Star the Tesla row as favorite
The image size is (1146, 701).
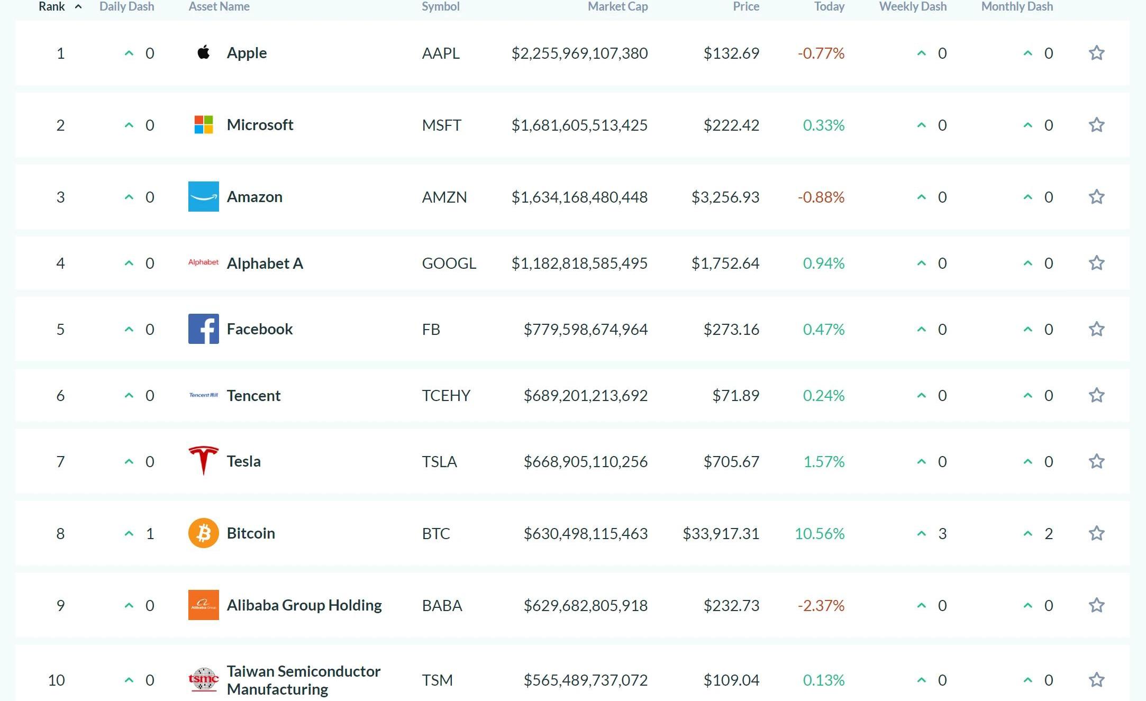click(x=1096, y=461)
